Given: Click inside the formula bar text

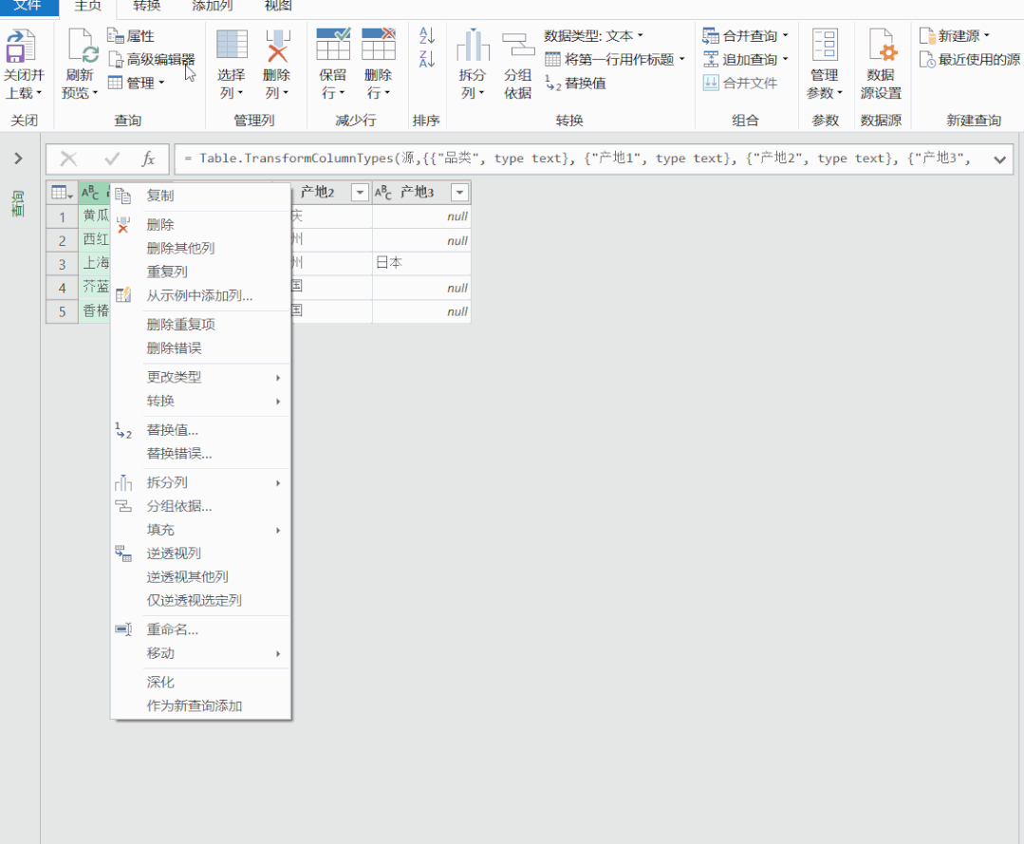Looking at the screenshot, I should click(x=581, y=159).
